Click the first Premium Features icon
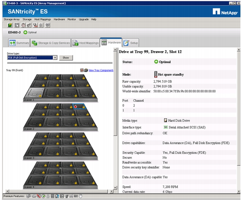Screen dimensions: 242x209 point(29,196)
